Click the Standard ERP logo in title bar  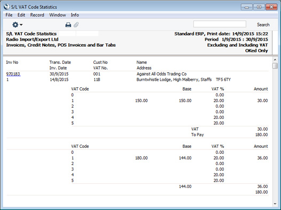(6, 7)
